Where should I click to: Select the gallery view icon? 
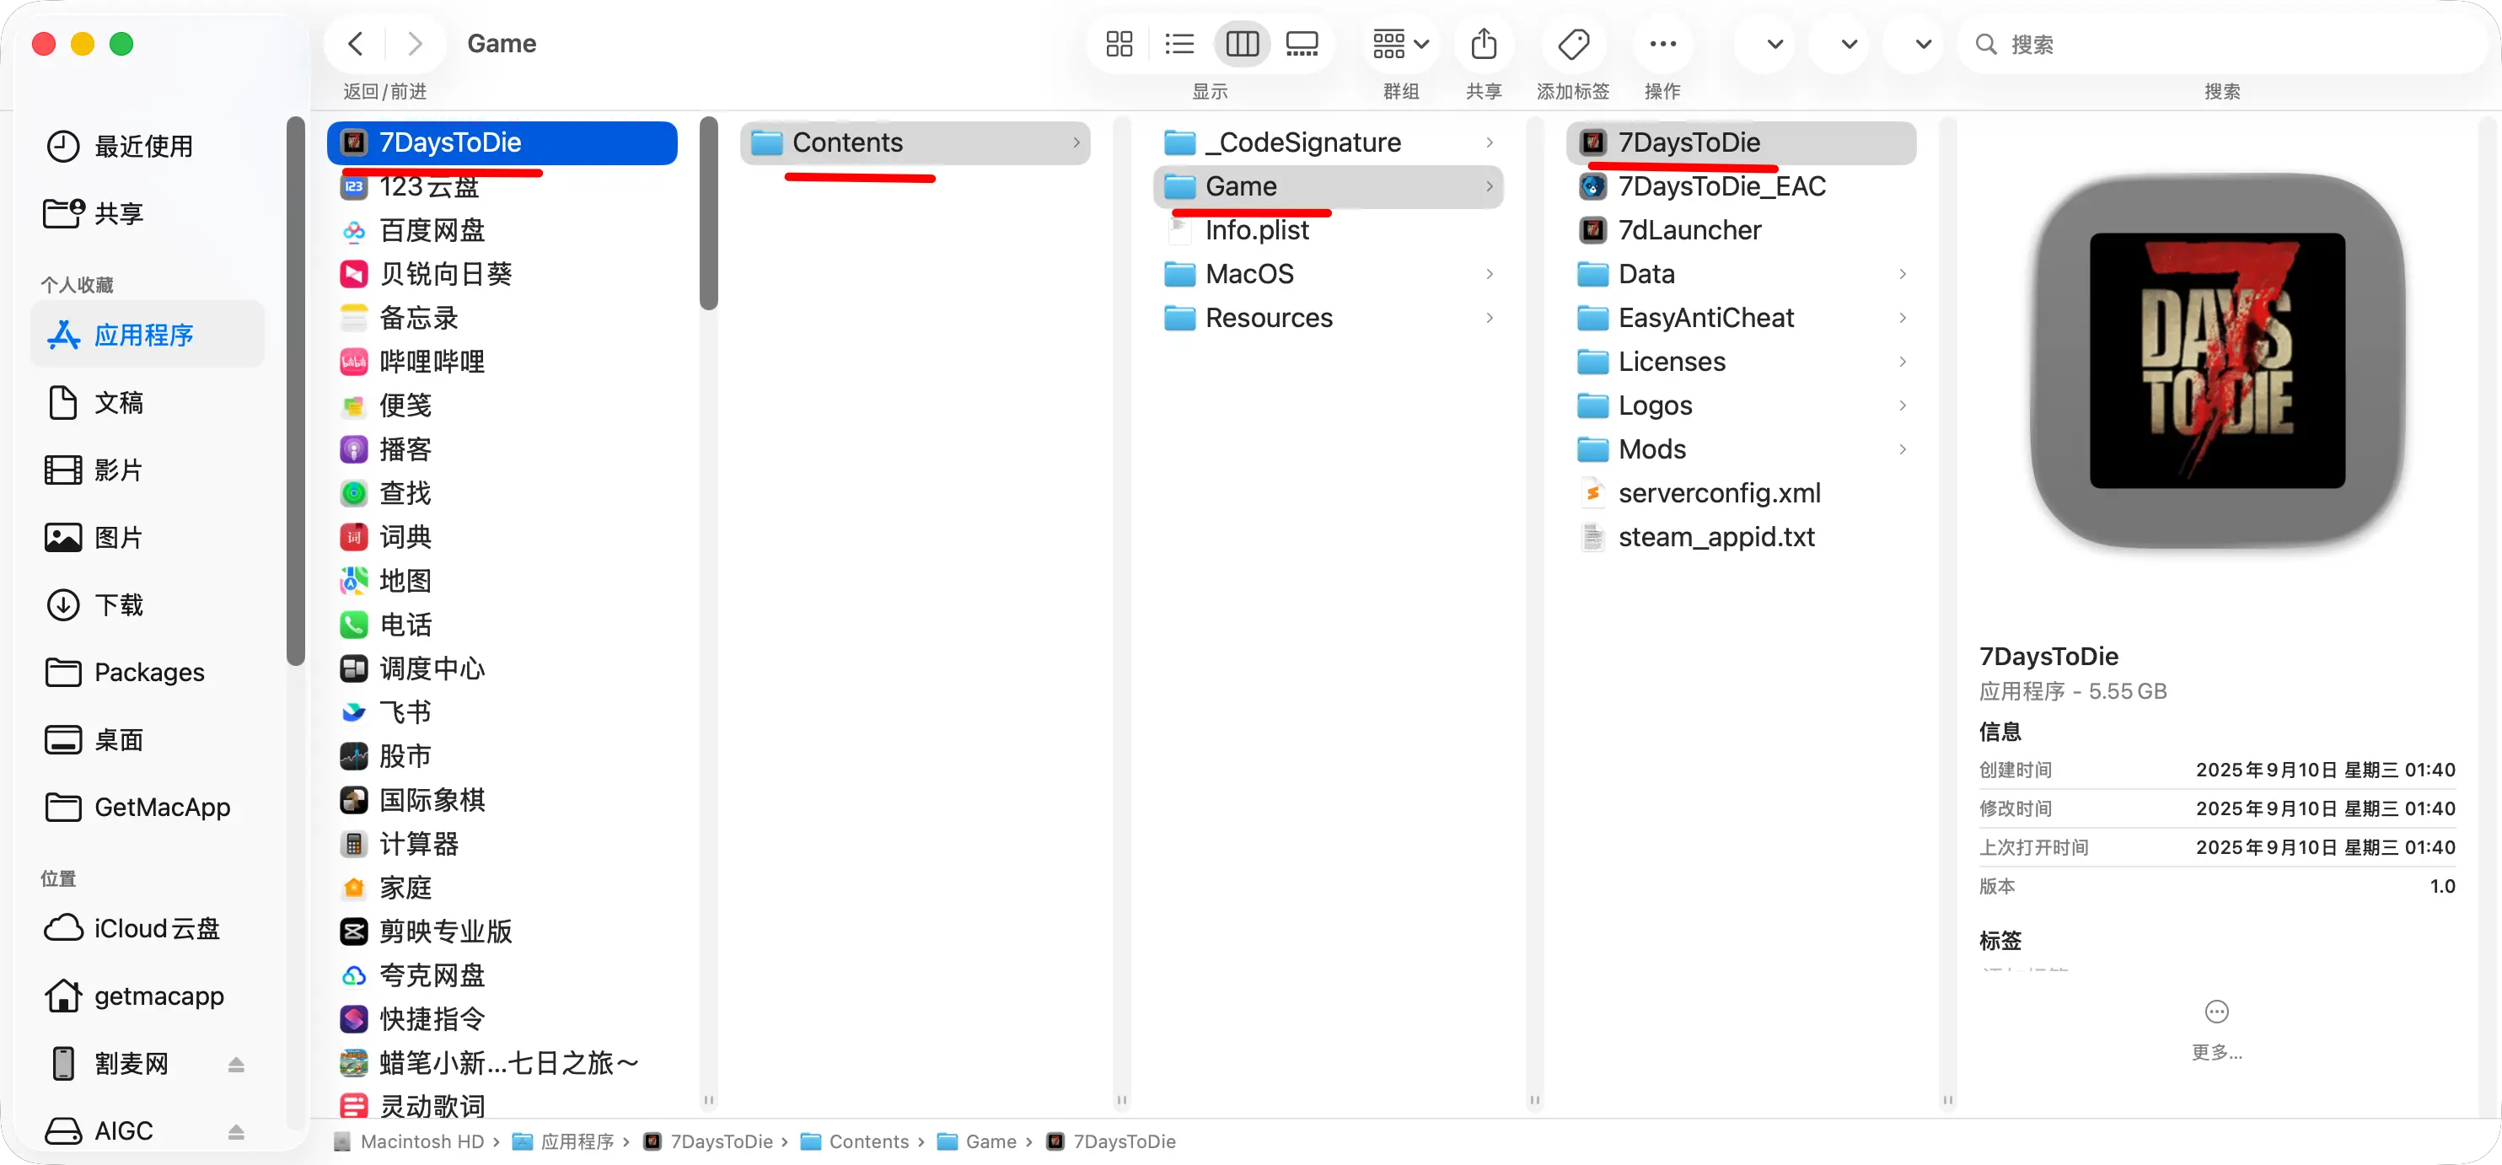[1302, 44]
